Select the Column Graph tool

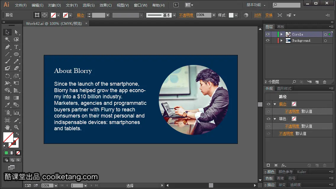[x=16, y=113]
